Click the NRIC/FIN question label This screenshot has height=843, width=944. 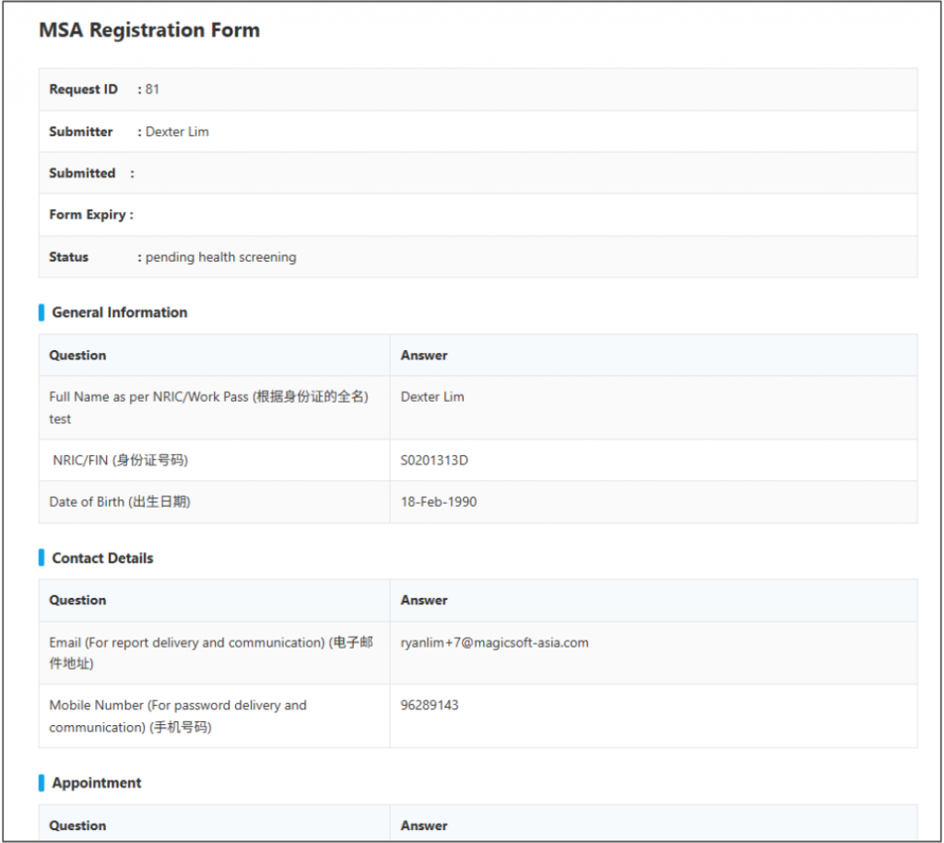click(120, 460)
